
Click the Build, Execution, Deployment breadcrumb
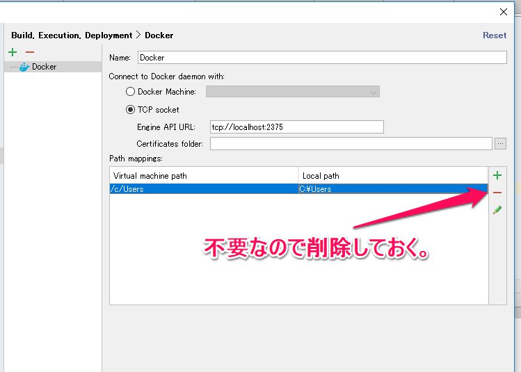(72, 35)
